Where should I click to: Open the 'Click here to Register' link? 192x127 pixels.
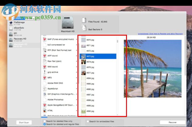160,34
